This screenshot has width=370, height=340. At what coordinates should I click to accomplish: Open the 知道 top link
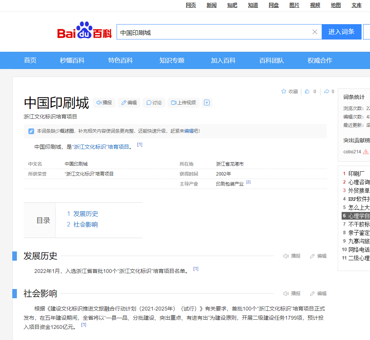[253, 5]
